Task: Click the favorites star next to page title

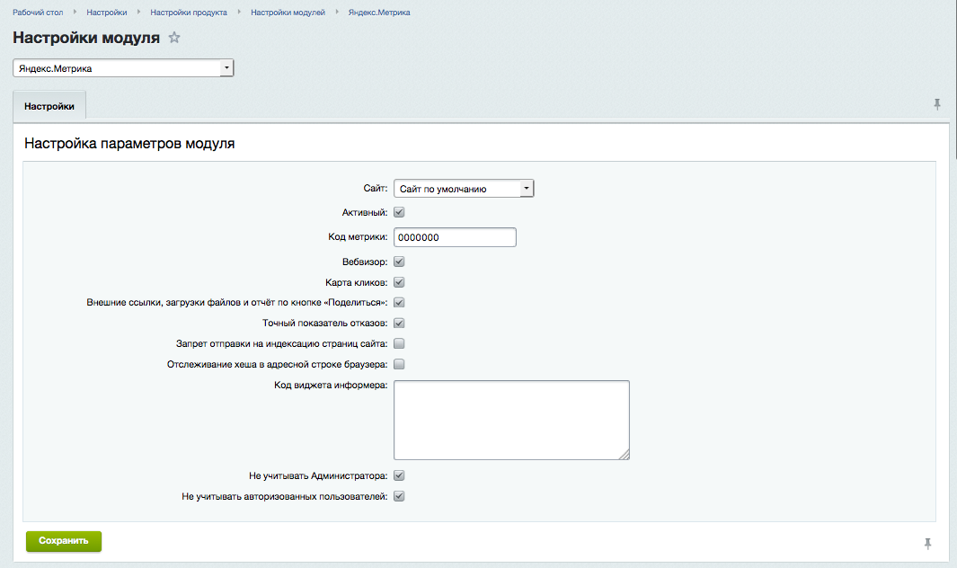Action: tap(174, 38)
